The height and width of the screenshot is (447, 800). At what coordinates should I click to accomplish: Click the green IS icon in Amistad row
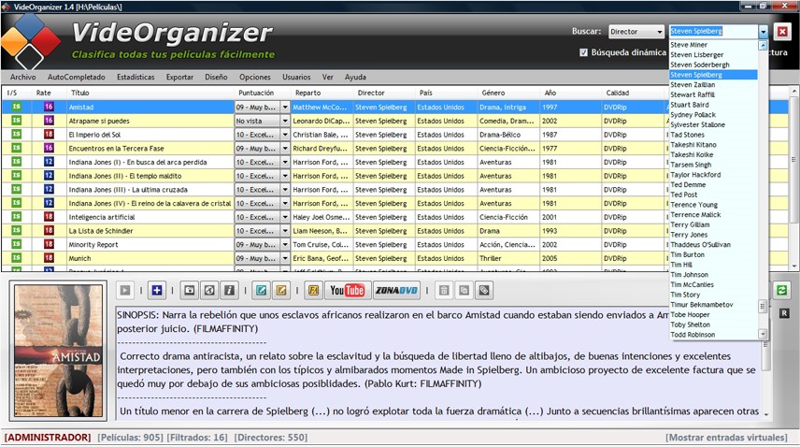(x=16, y=107)
